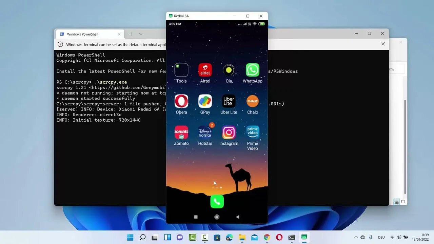Click the "INFO: Renderer: direct3d" line
This screenshot has height=244, width=434.
click(89, 115)
